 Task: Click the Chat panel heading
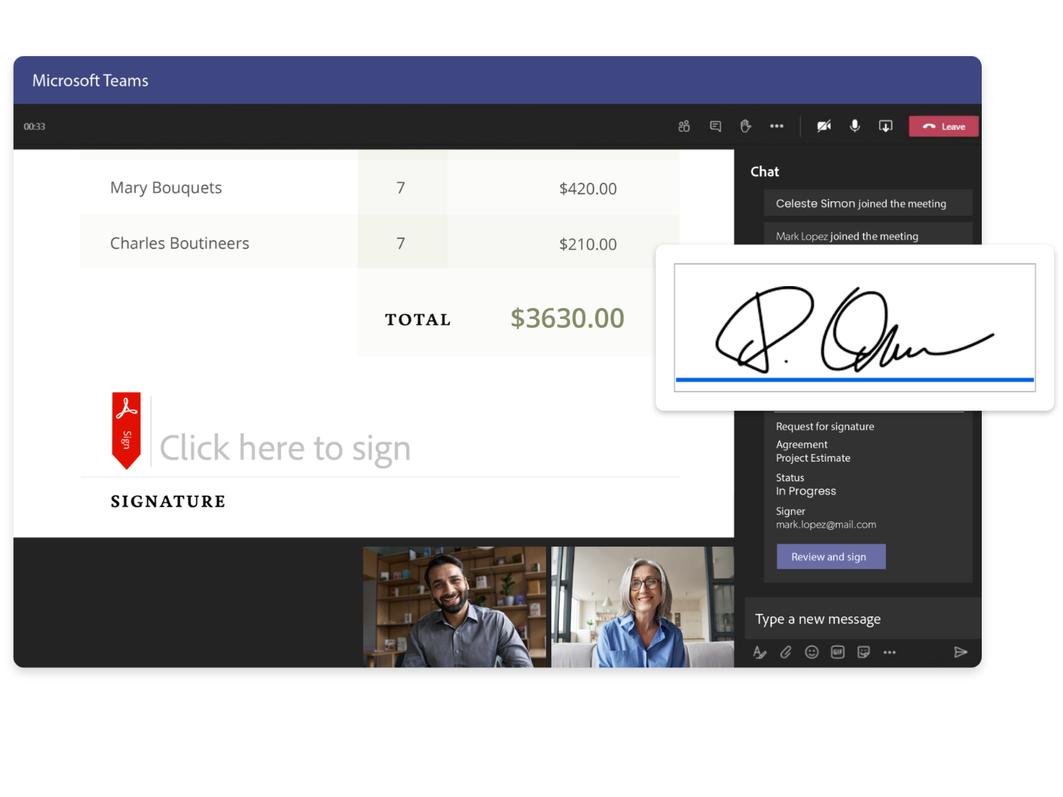click(x=765, y=172)
